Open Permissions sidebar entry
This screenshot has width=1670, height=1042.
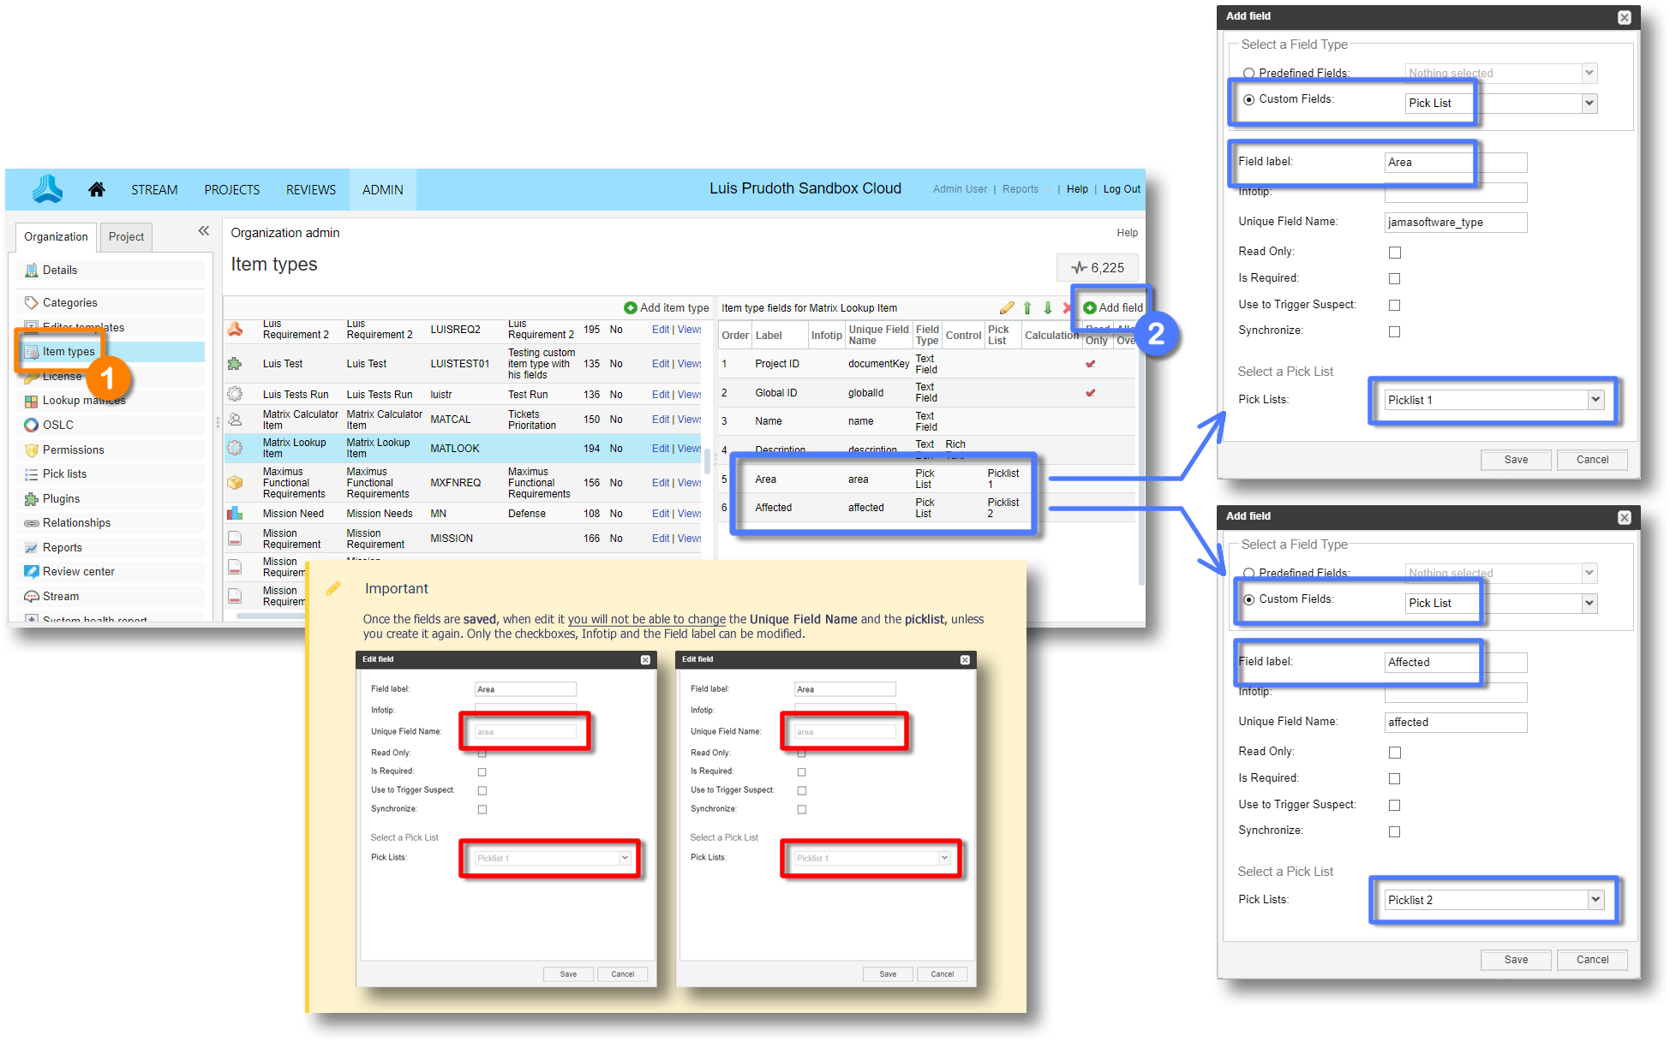point(111,450)
